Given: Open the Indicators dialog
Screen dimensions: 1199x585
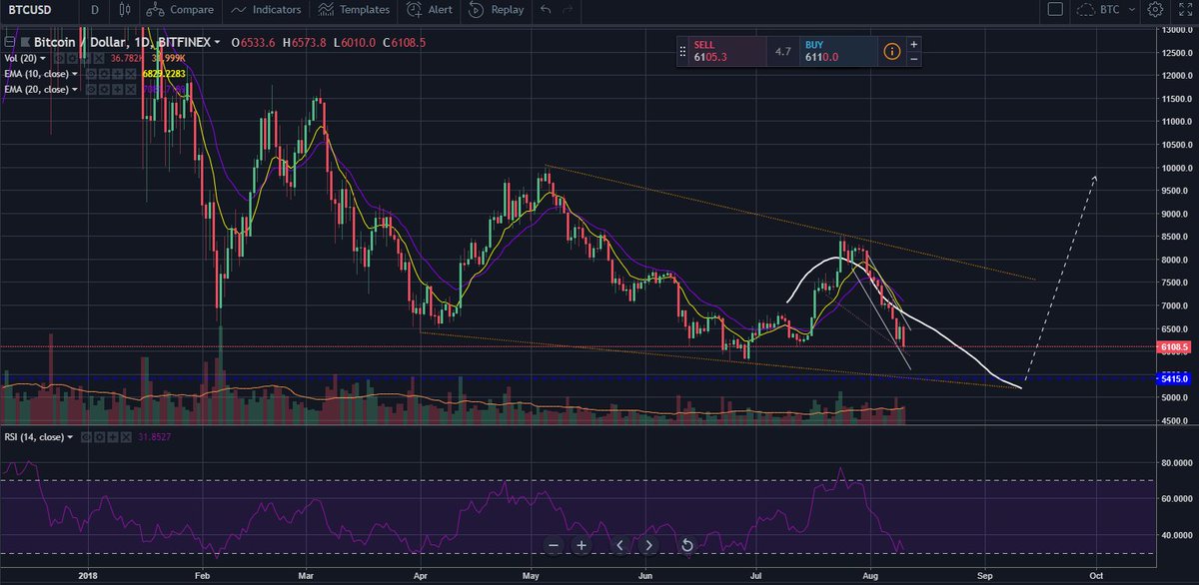Looking at the screenshot, I should [266, 11].
